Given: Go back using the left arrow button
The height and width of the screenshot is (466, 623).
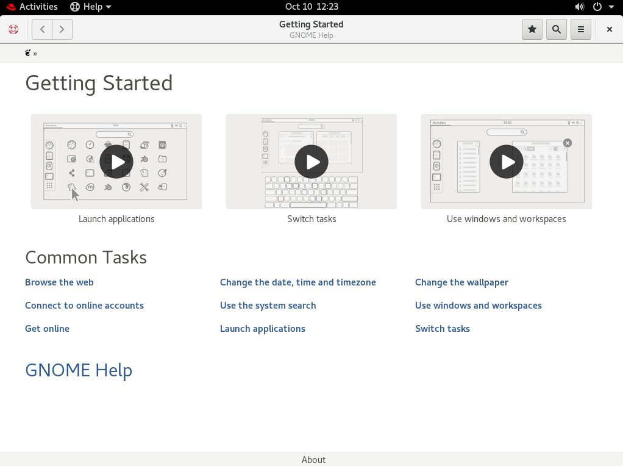Looking at the screenshot, I should coord(42,29).
